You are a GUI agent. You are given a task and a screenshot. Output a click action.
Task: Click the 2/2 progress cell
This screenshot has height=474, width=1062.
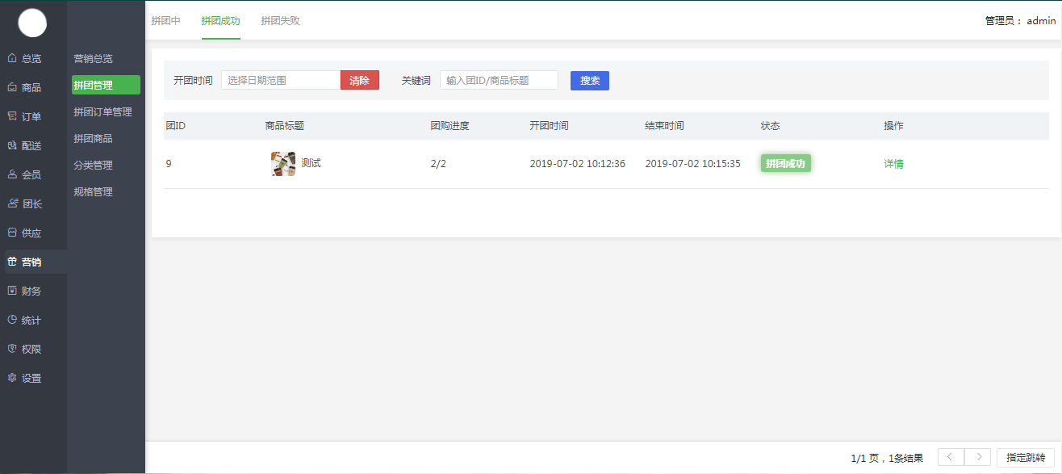coord(438,164)
